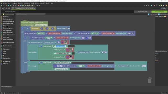This screenshot has height=94, width=168.
Task: Open the File menu
Action: (9, 3)
